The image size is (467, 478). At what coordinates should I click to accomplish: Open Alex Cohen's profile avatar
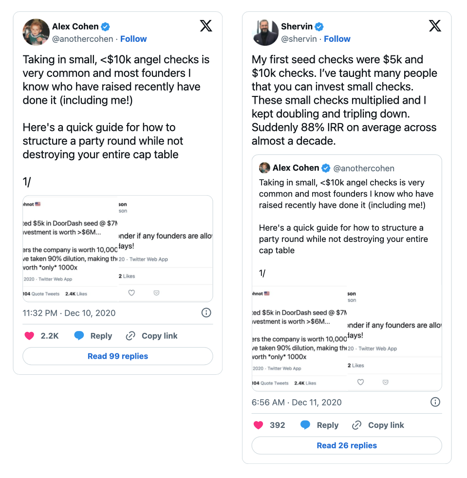point(36,32)
